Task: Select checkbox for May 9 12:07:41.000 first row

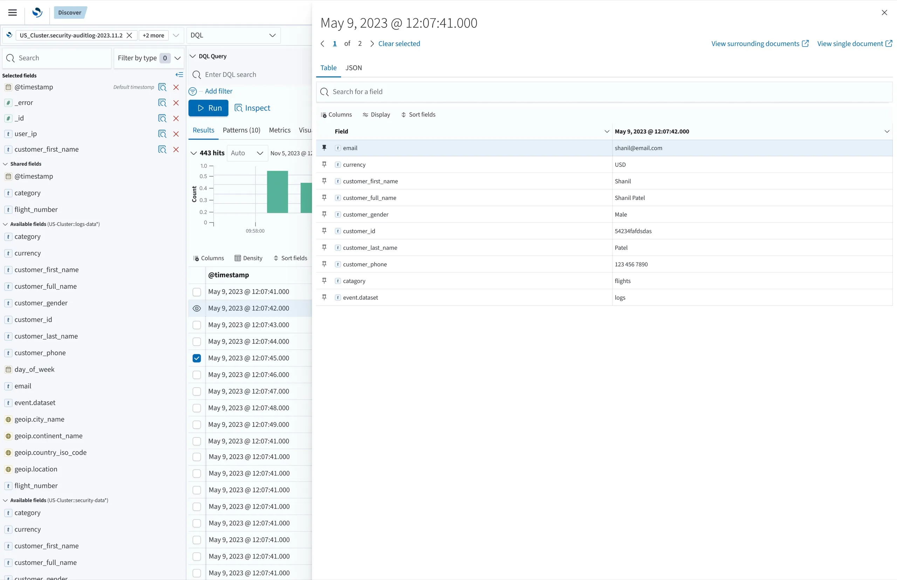Action: (197, 292)
